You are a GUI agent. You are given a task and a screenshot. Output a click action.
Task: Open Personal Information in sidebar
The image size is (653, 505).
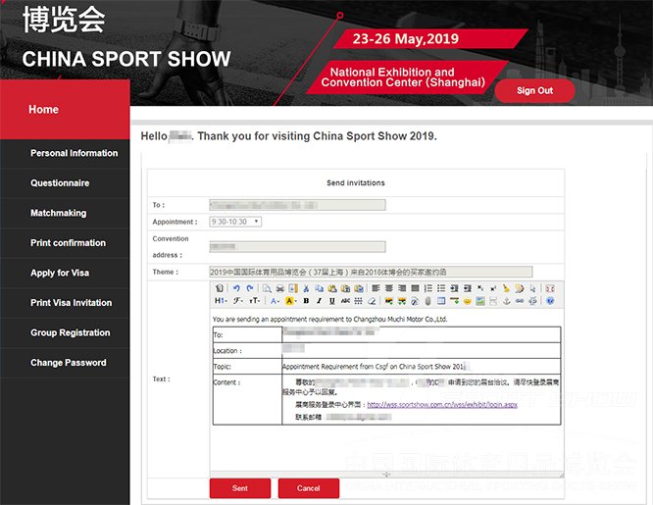74,153
